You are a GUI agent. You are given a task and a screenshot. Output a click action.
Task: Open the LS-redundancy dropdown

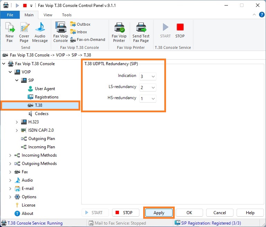pos(148,87)
